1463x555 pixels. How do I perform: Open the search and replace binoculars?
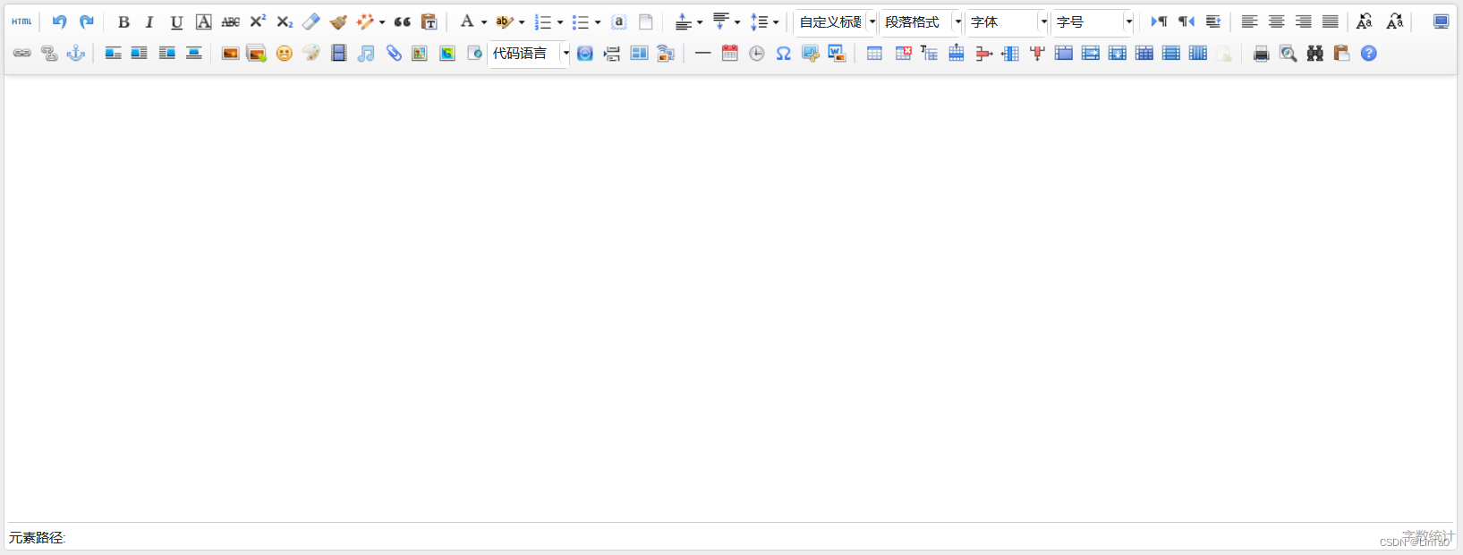(x=1315, y=54)
